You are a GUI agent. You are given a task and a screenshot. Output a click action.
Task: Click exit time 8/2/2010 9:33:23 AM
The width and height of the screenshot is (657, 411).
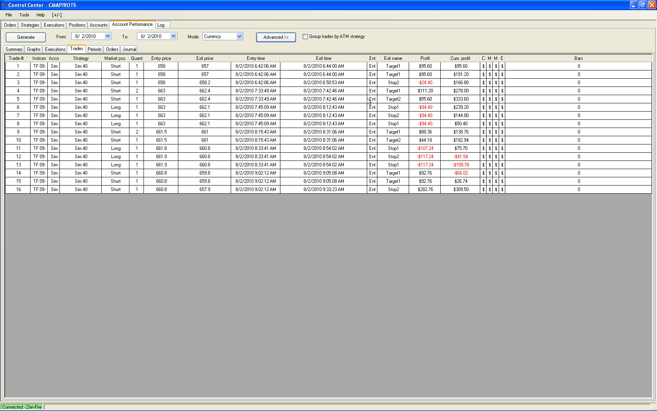(x=324, y=189)
